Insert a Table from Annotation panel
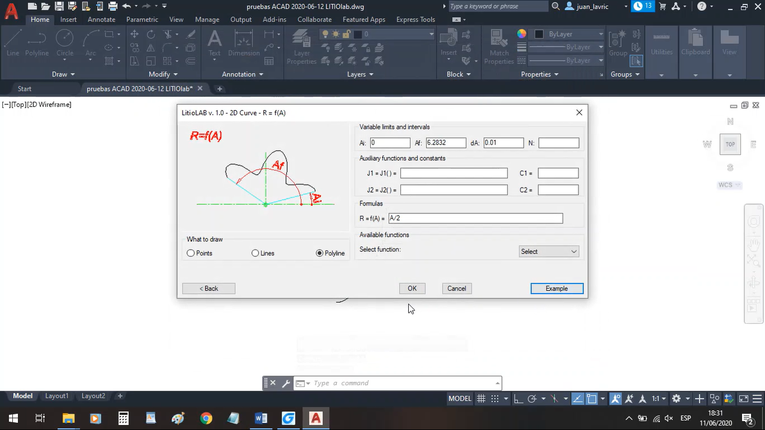This screenshot has width=765, height=430. coord(269,61)
